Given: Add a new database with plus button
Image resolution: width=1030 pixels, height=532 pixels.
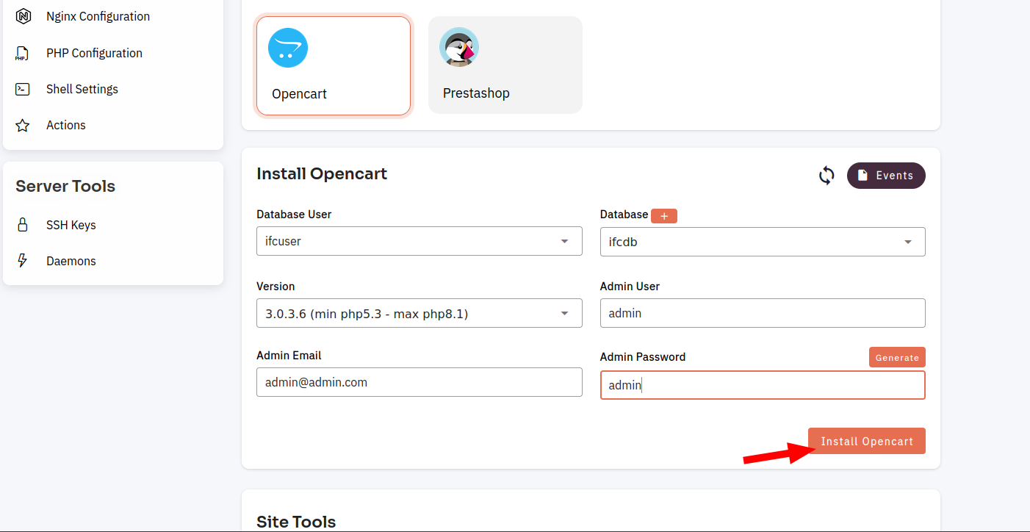Looking at the screenshot, I should point(664,215).
